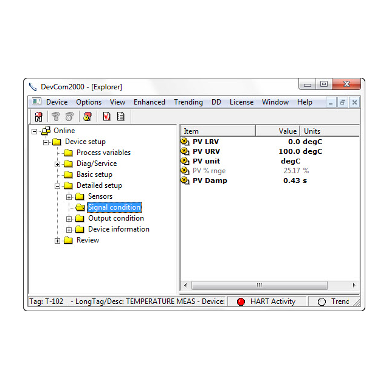The image size is (389, 389).
Task: Click the Device setup folder icon
Action: [57, 142]
